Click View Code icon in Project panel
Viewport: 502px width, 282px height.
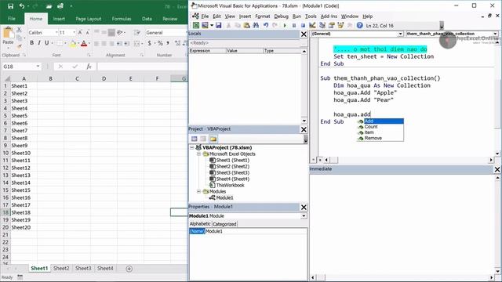pyautogui.click(x=194, y=139)
